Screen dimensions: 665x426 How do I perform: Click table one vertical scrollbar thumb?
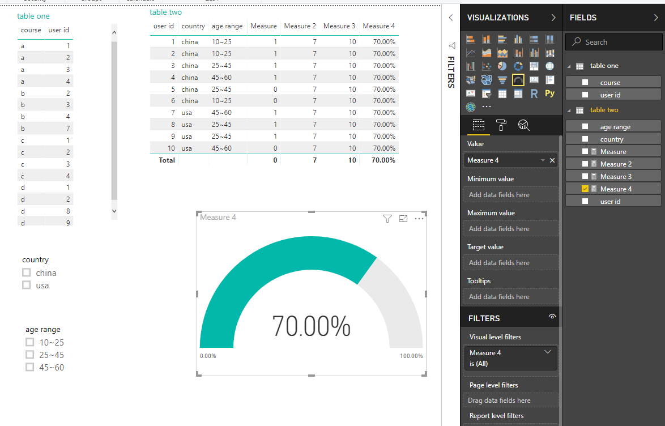(114, 121)
